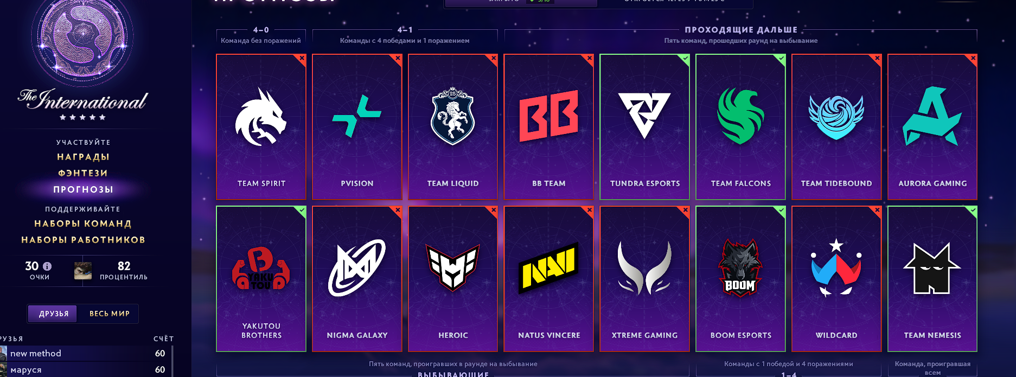Choose the Team Liquid horse shield logo
Viewport: 1016px width, 377px height.
pos(452,116)
